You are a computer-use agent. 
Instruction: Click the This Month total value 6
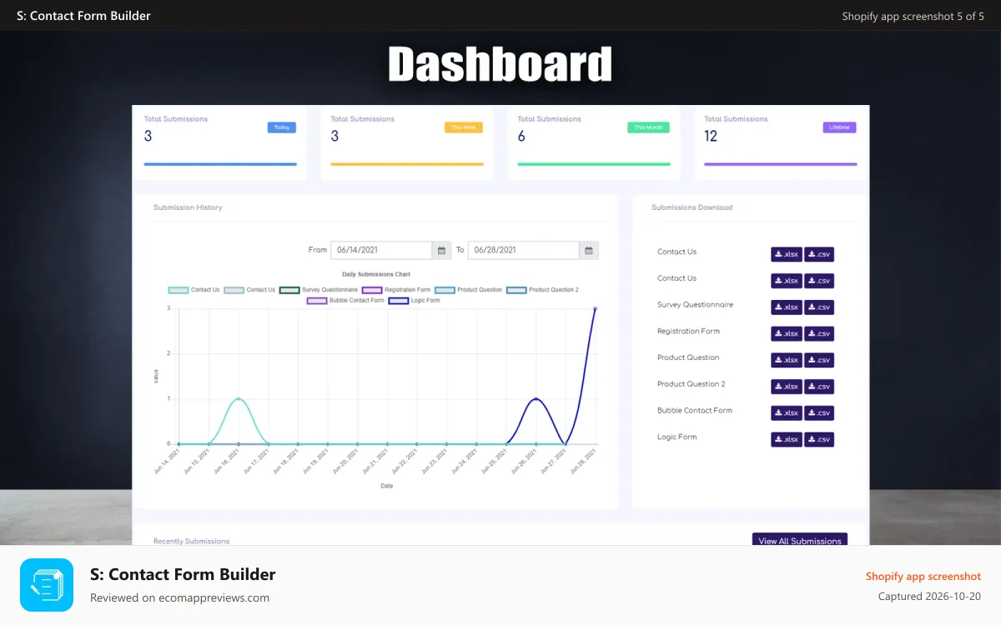[x=521, y=136]
